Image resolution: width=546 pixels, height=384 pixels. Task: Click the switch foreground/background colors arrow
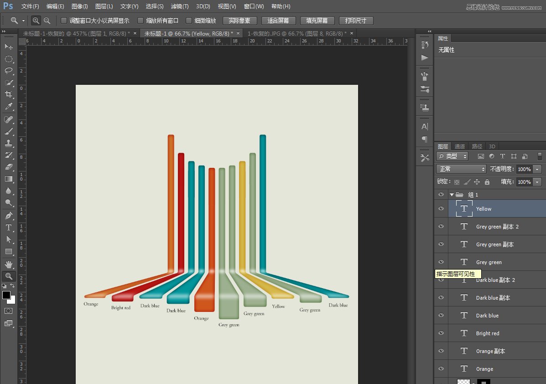click(12, 285)
